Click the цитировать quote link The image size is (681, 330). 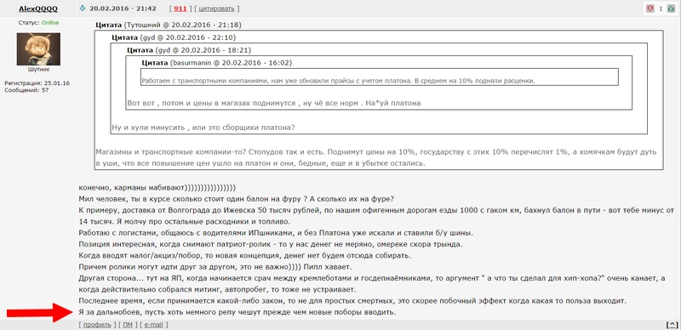click(217, 9)
